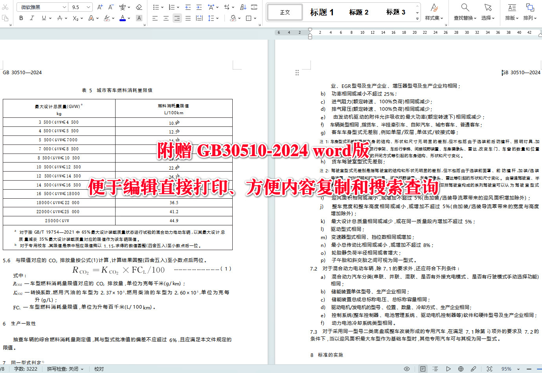Viewport: 542px width, 373px height.
Task: Open font dialog launcher arrow
Action: [145, 25]
